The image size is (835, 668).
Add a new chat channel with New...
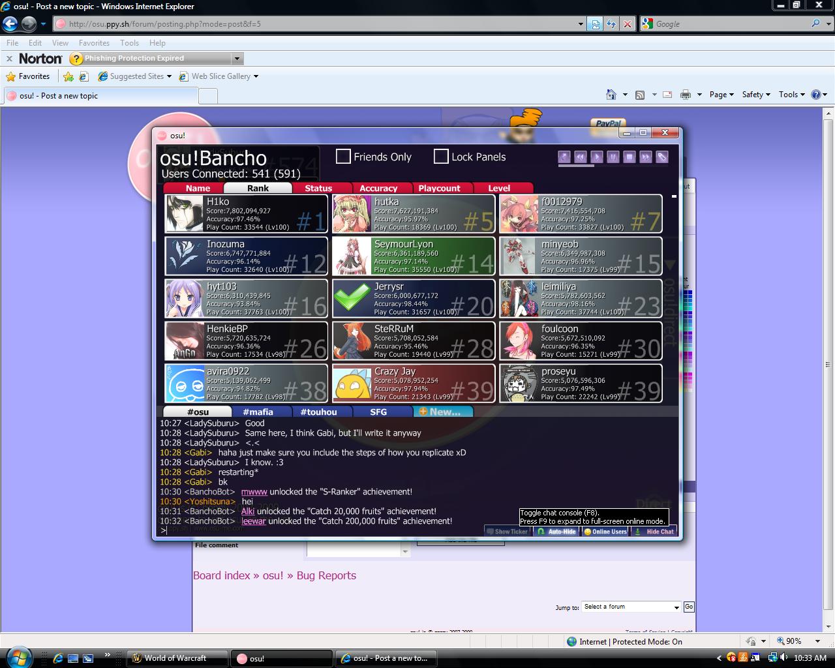click(x=443, y=412)
